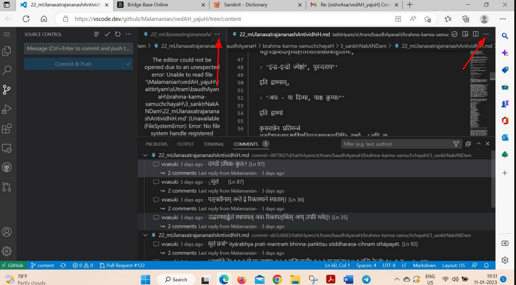Open the Windows Start menu
This screenshot has height=285, width=516.
(x=146, y=279)
